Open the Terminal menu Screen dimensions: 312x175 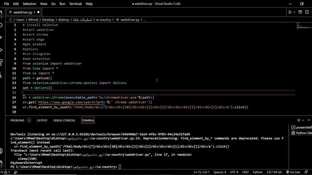pyautogui.click(x=76, y=4)
